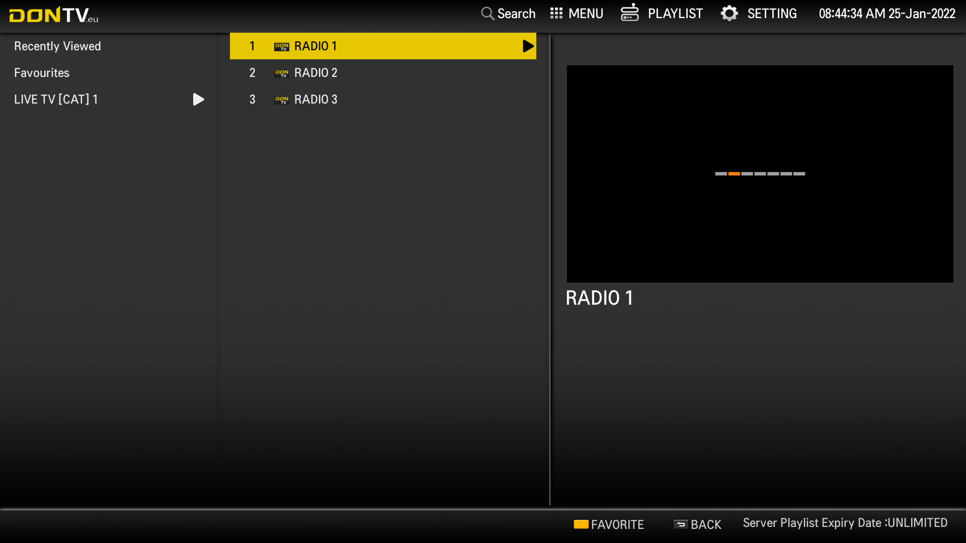Open SETTING gear icon

(x=729, y=14)
